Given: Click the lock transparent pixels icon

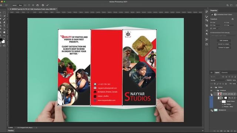Looking at the screenshot, I should (x=215, y=84).
